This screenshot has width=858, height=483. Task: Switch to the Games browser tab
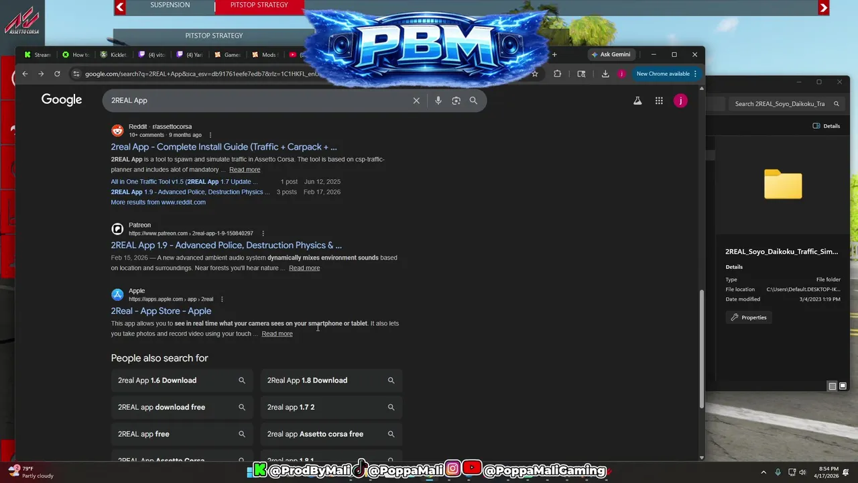tap(228, 55)
